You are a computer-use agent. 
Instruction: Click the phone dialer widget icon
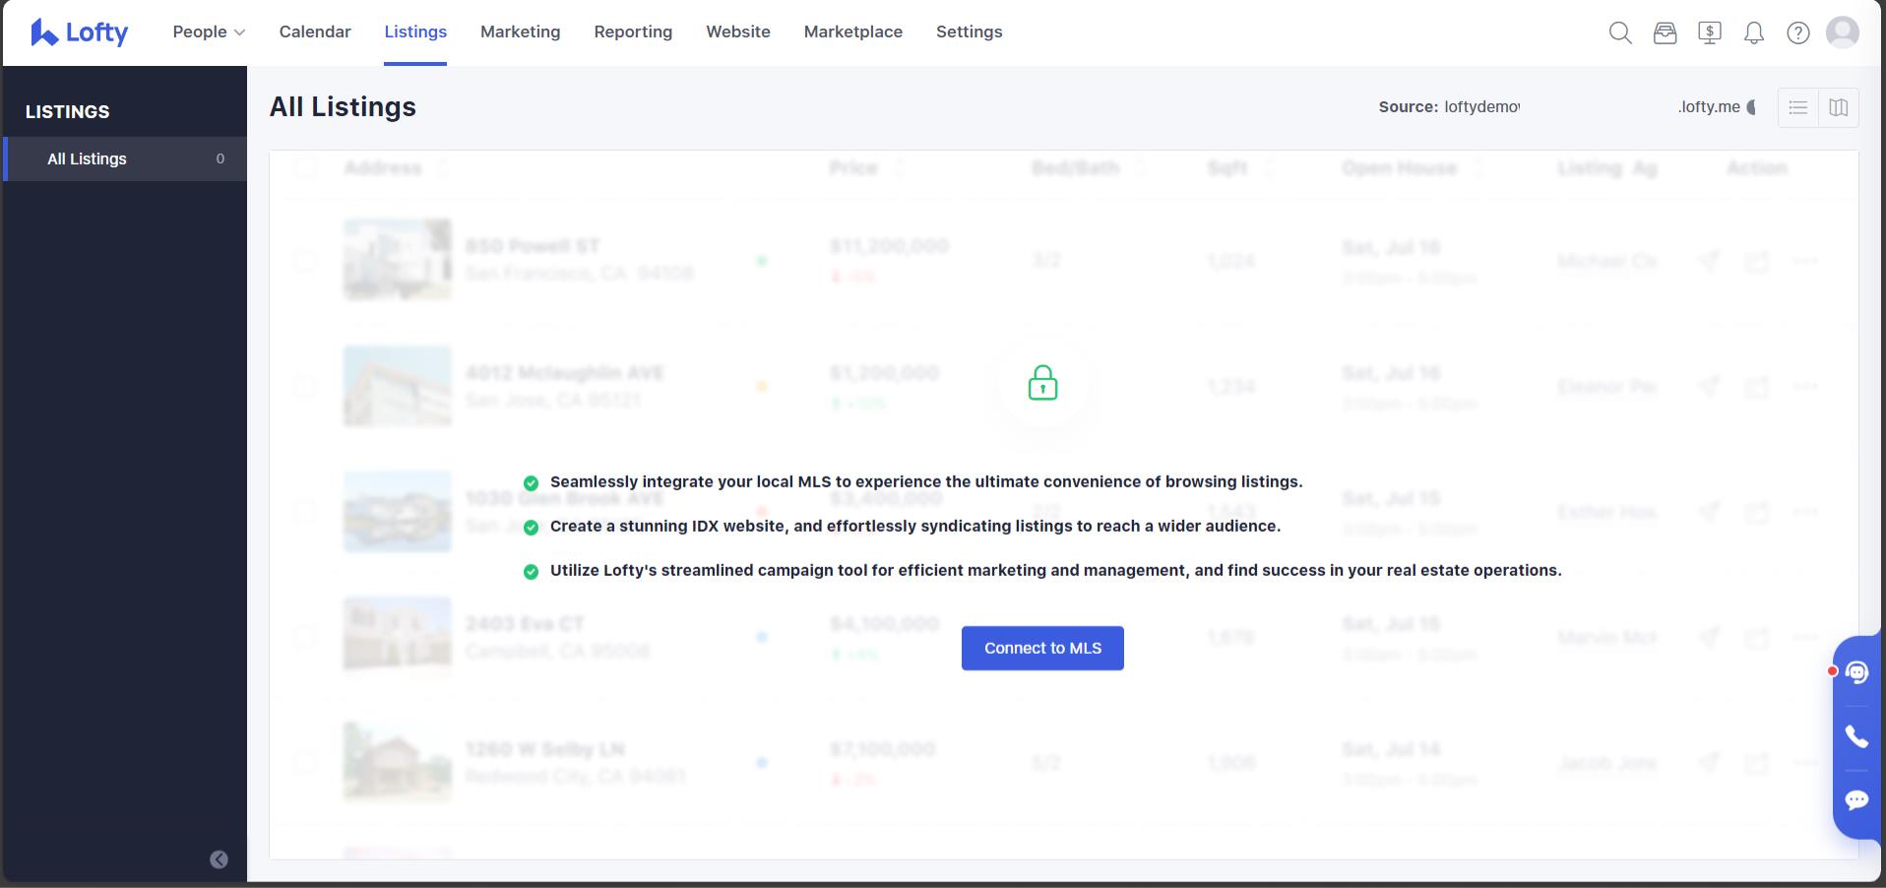pos(1856,736)
